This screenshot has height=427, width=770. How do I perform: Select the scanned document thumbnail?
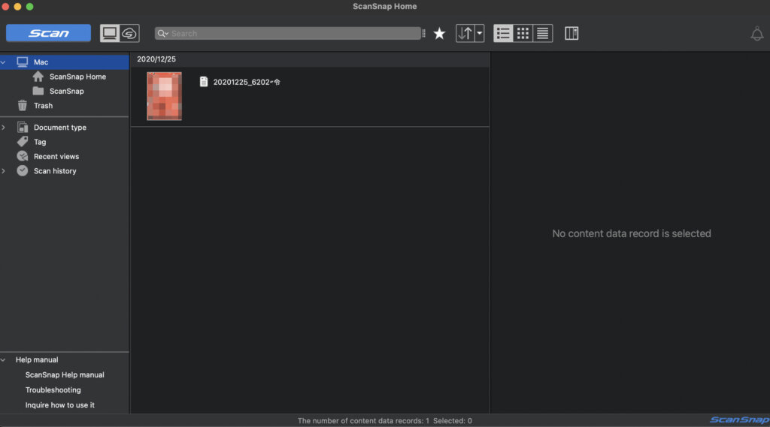[164, 96]
